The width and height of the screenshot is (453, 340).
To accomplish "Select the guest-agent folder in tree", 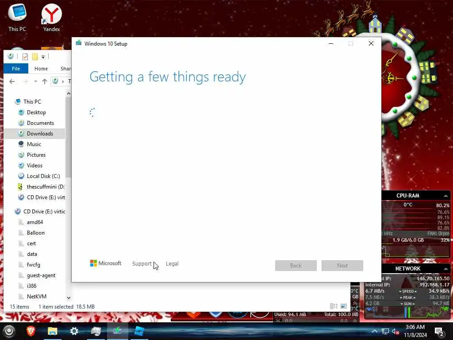I will click(41, 275).
